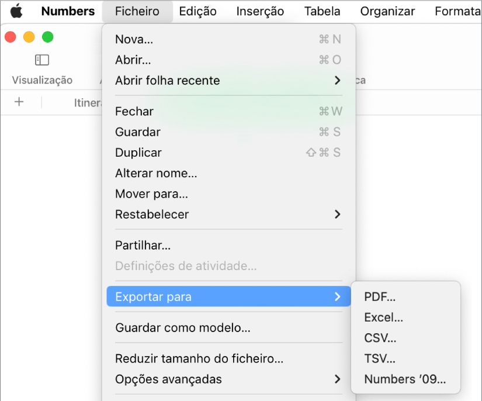Export to PDF…

tap(406, 297)
